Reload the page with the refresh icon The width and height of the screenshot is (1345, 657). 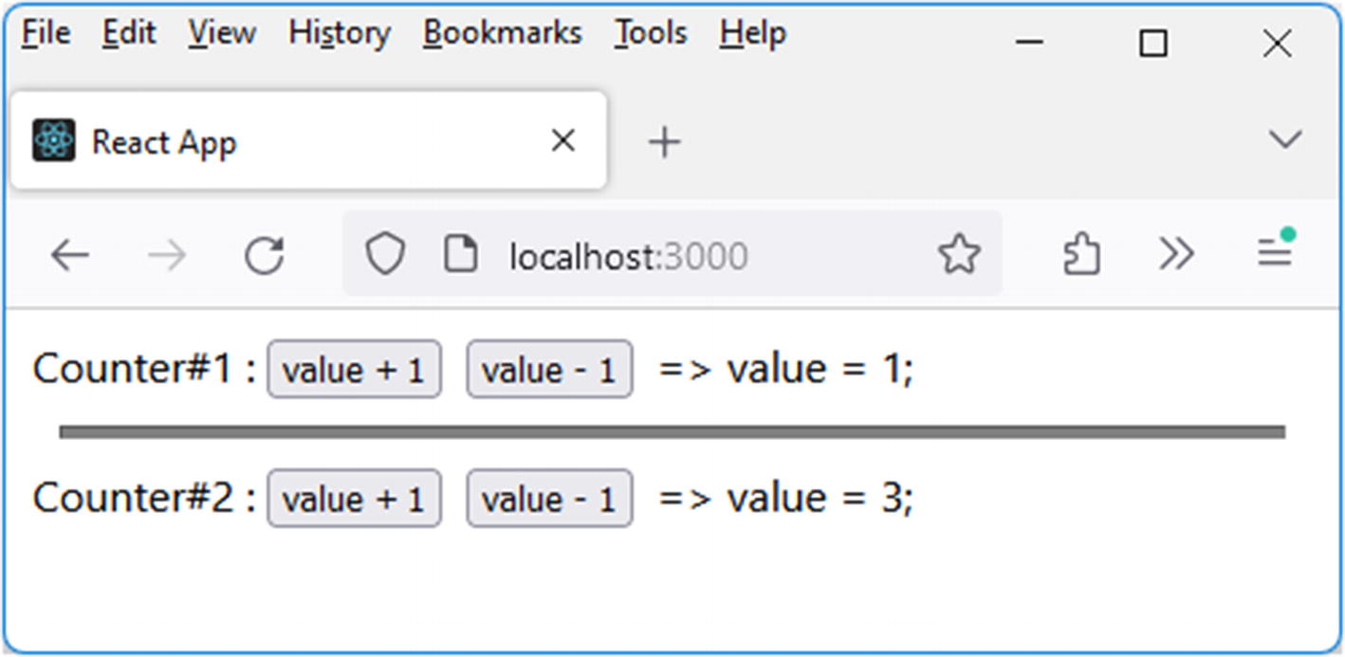264,255
